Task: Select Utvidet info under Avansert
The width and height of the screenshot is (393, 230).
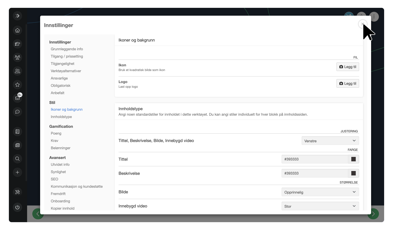Action: tap(60, 165)
